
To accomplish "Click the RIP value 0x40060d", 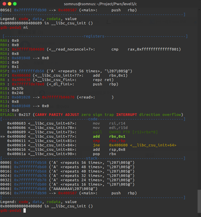I will 21,76.
